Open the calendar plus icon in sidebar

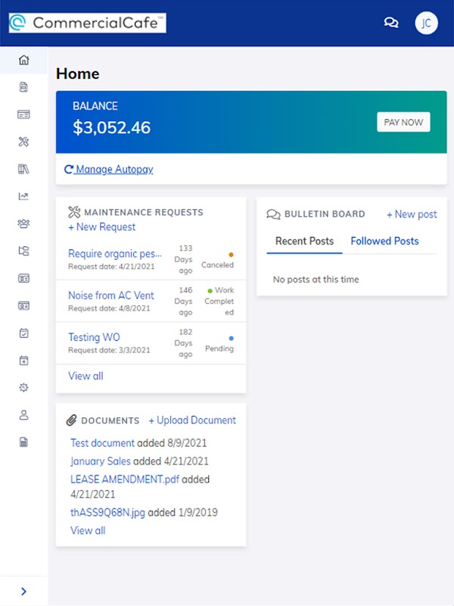23,360
